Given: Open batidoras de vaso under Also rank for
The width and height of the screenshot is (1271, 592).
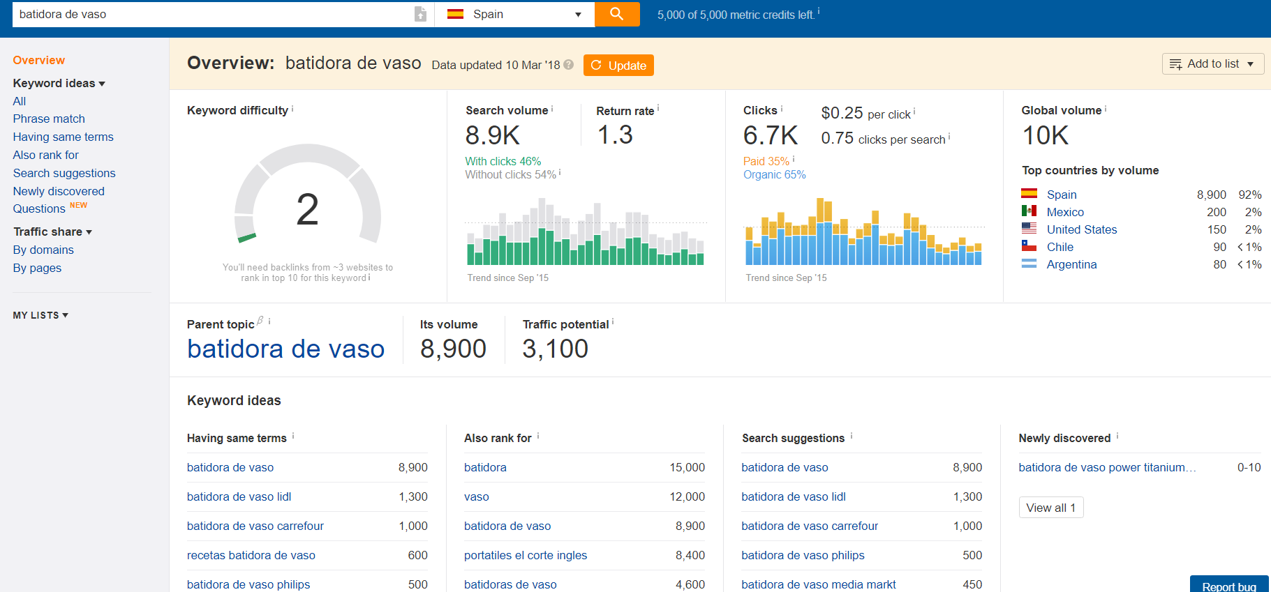Looking at the screenshot, I should pyautogui.click(x=510, y=584).
